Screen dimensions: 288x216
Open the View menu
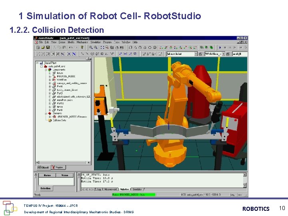54,42
